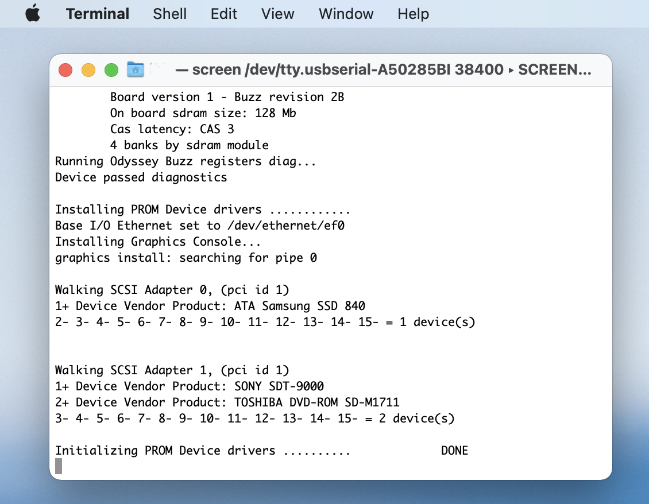This screenshot has width=649, height=504.
Task: Close the terminal window with red button
Action: point(65,70)
